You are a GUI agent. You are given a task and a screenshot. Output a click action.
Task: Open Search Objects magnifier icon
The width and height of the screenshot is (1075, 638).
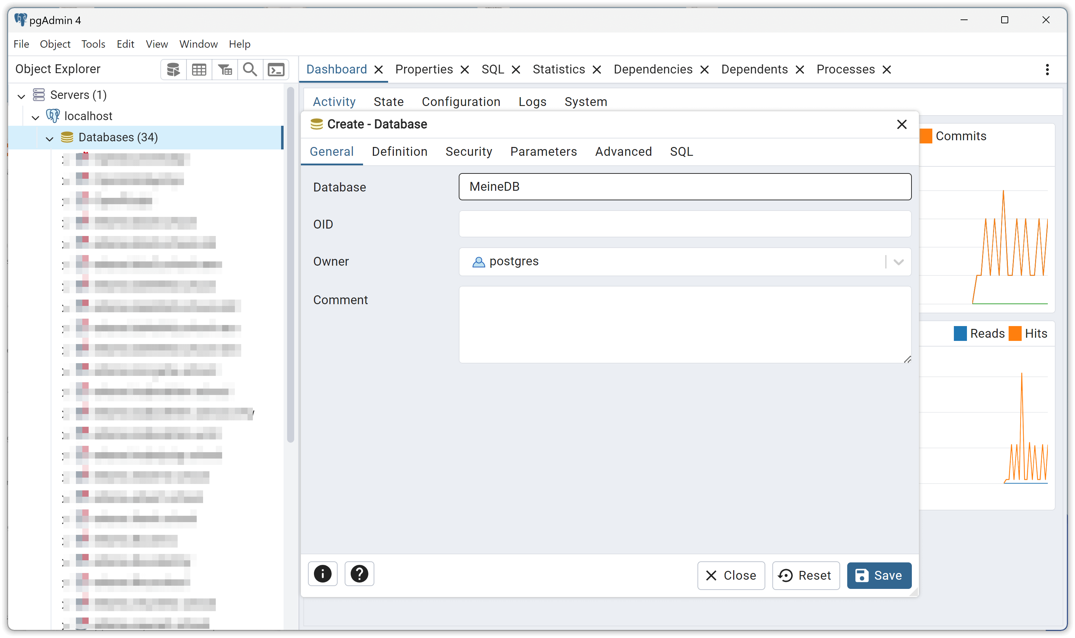(x=250, y=70)
